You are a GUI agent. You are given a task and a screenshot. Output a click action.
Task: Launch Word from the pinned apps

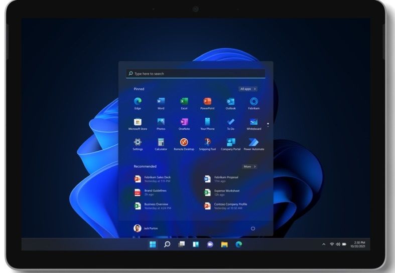[161, 103]
